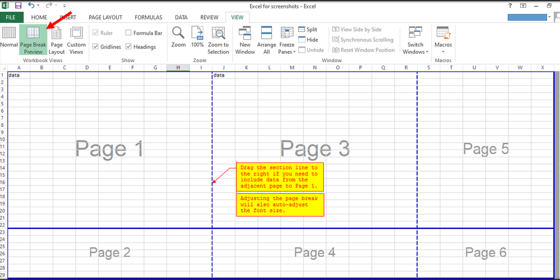Open the user account dropdown arrow
The image size is (560, 280).
[549, 17]
